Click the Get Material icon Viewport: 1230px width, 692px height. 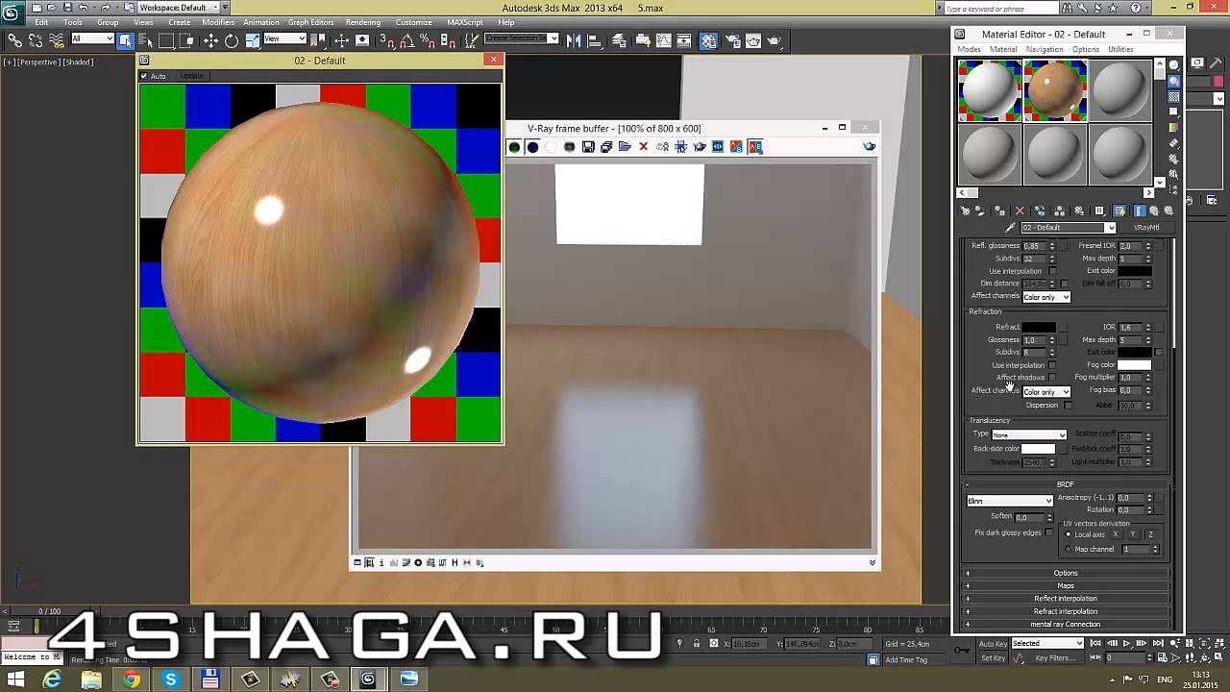pyautogui.click(x=965, y=210)
